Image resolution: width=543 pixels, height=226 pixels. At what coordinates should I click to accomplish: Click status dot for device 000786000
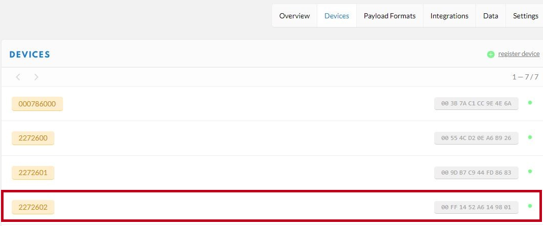[x=530, y=102]
